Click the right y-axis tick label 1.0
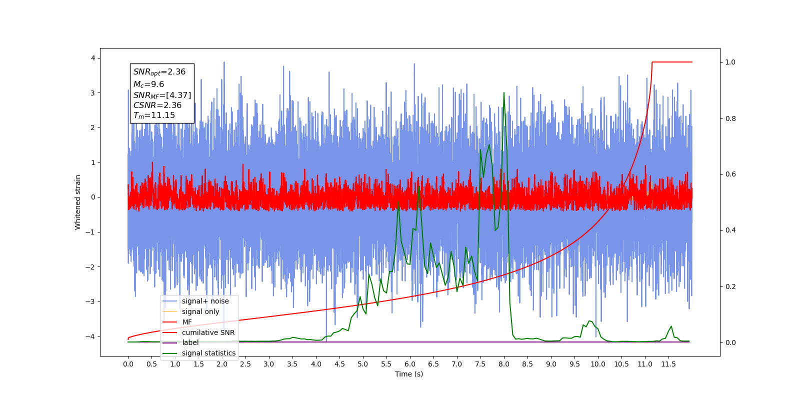This screenshot has width=800, height=400. click(730, 62)
